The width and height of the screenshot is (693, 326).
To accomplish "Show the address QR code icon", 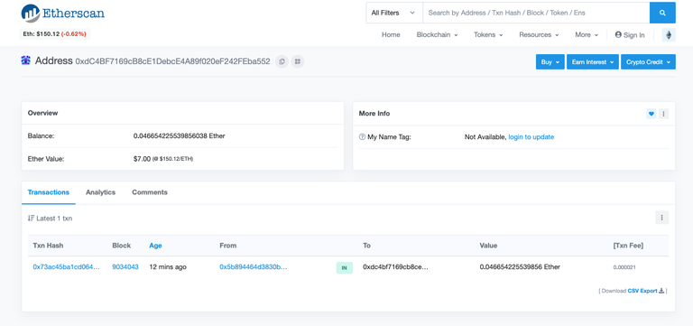I will pyautogui.click(x=298, y=61).
